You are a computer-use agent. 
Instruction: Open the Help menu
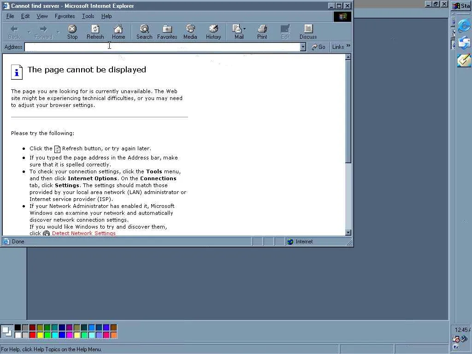click(x=106, y=16)
